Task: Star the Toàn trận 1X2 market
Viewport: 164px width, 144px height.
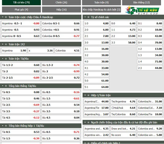Action: pyautogui.click(x=6, y=44)
